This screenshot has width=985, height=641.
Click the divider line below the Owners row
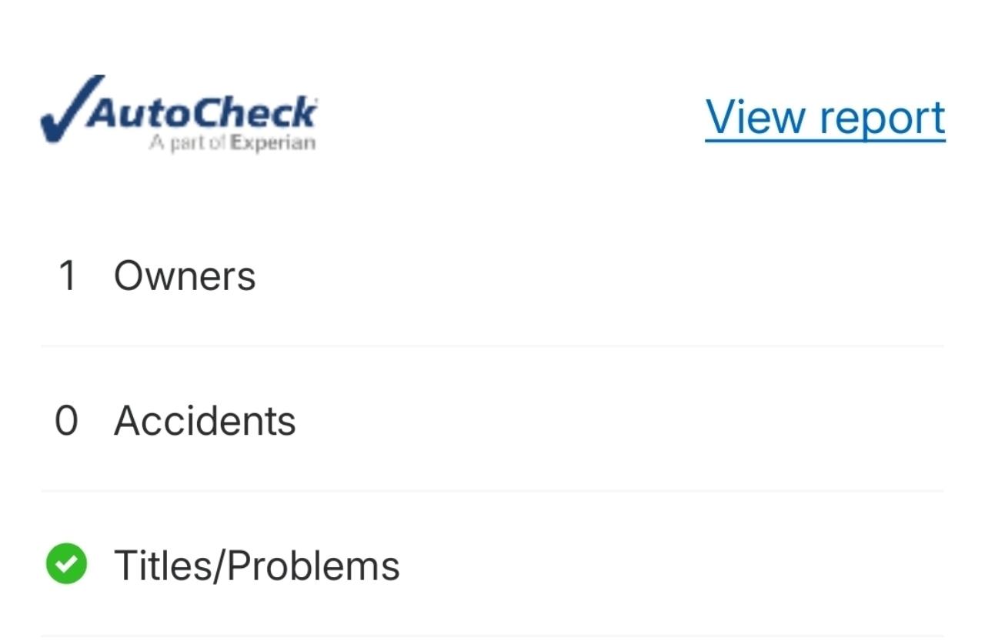(x=492, y=346)
